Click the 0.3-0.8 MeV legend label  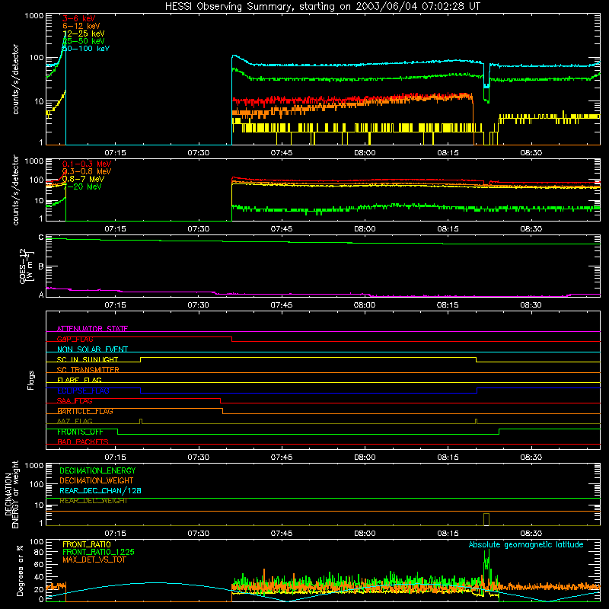[x=87, y=171]
